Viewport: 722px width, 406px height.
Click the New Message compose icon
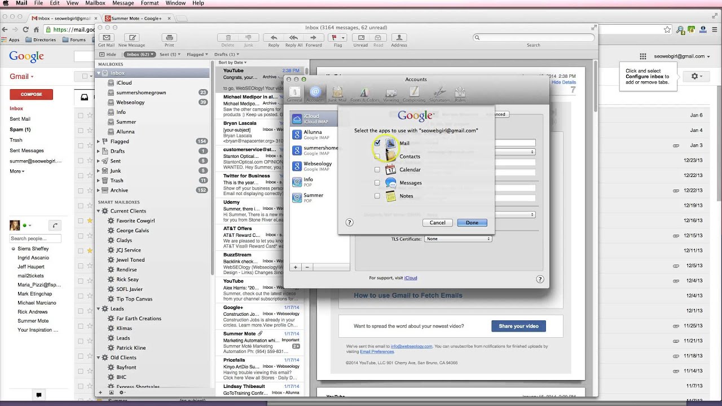pyautogui.click(x=131, y=38)
